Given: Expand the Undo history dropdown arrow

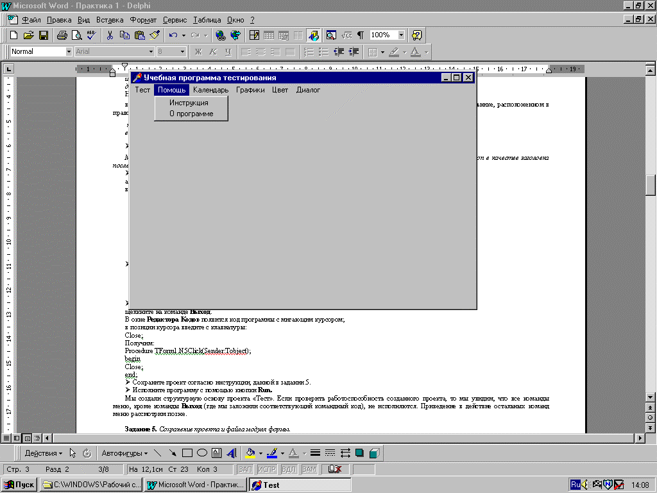Looking at the screenshot, I should [x=183, y=35].
